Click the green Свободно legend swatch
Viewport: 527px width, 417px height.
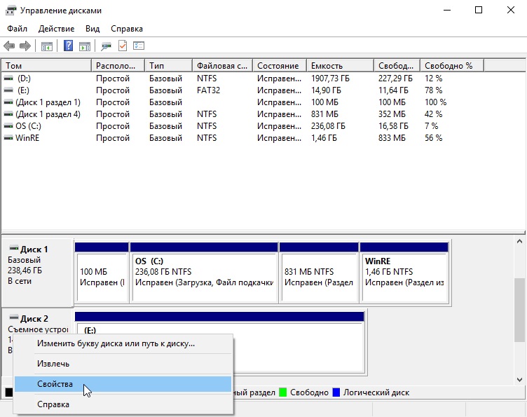point(283,392)
